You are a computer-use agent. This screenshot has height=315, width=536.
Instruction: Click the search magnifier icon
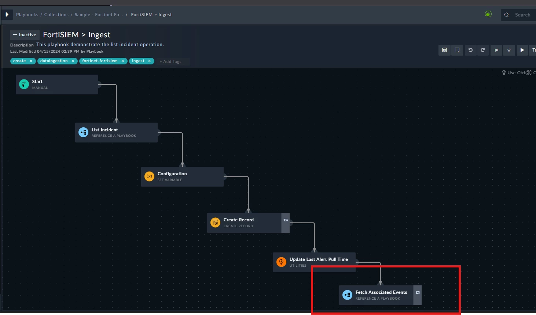[507, 15]
